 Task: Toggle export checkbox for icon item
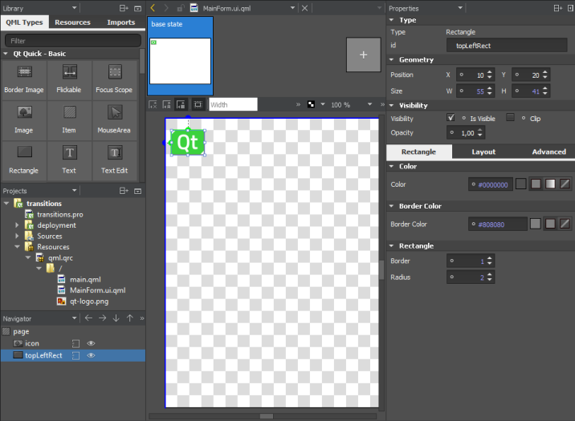pos(76,343)
